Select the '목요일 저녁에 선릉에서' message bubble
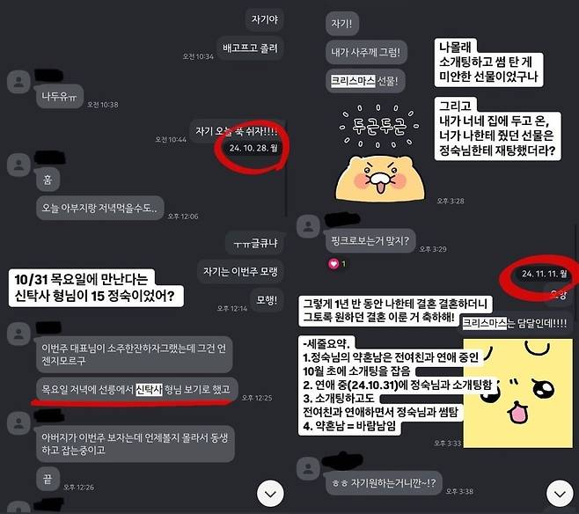Viewport: 579px width, 514px height. point(137,390)
